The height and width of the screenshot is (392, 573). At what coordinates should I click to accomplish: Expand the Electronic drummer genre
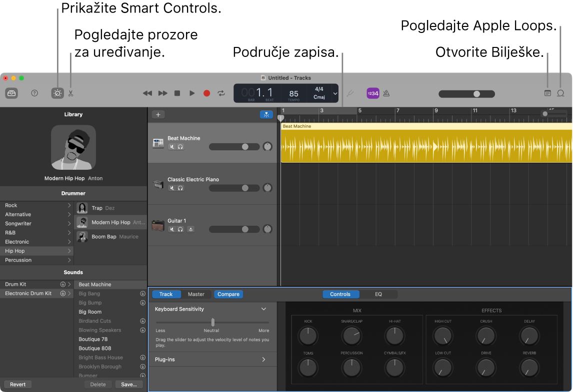pos(69,242)
